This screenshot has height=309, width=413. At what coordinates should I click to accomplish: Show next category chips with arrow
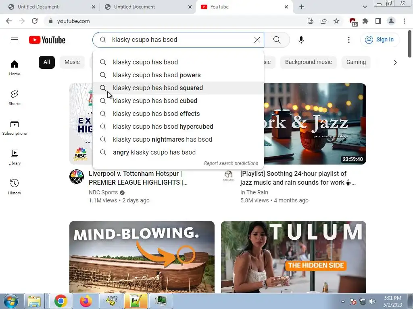tap(395, 62)
